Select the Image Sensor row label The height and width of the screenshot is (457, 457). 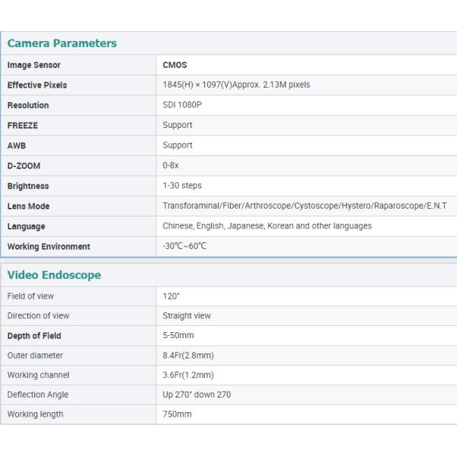34,66
